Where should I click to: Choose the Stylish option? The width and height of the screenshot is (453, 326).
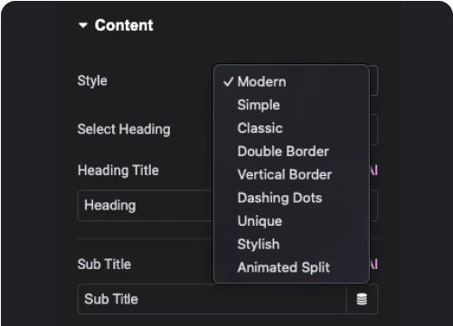pos(259,244)
